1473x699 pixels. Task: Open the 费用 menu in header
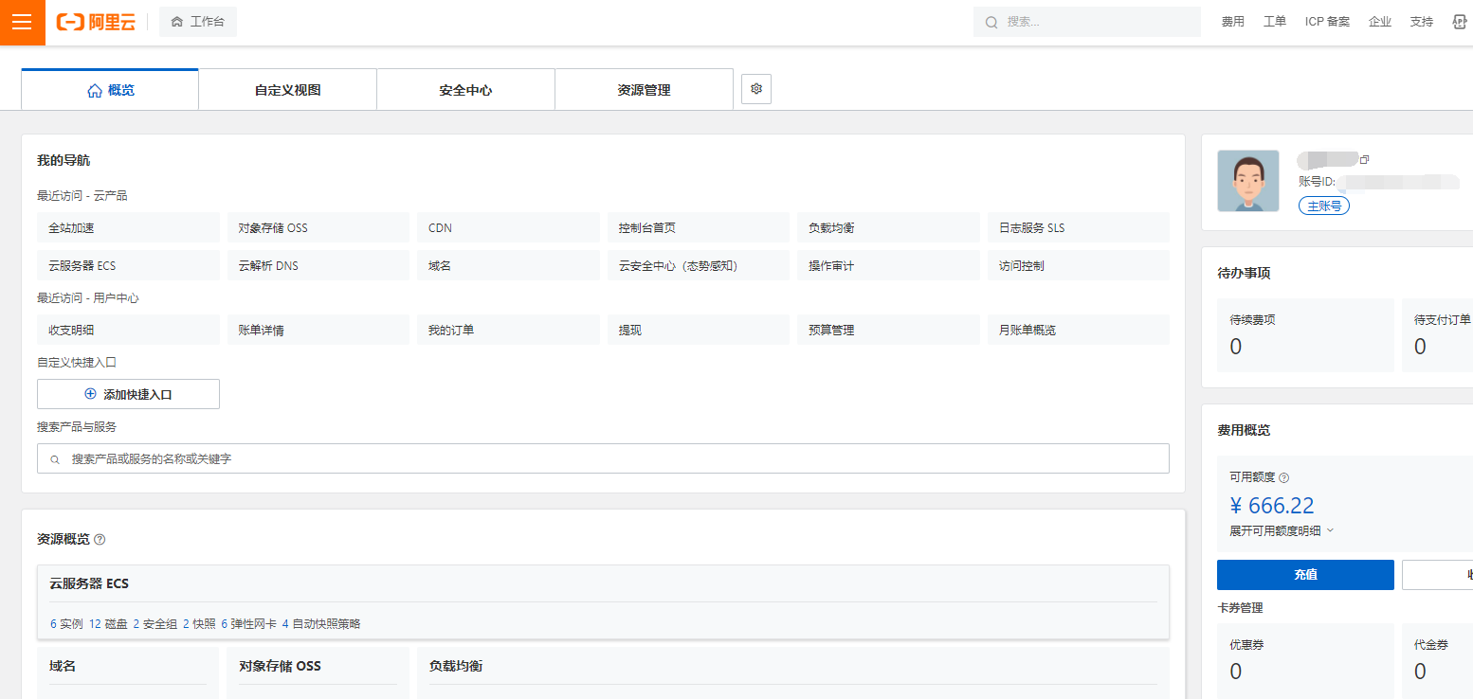tap(1232, 22)
